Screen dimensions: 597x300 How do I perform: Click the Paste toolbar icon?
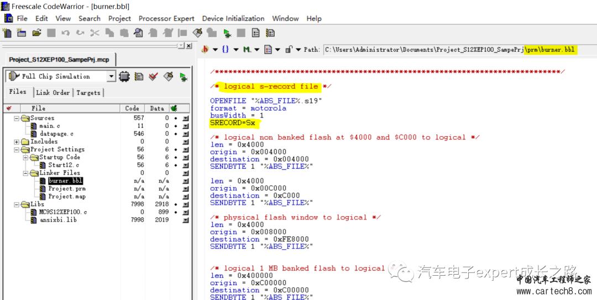point(123,33)
